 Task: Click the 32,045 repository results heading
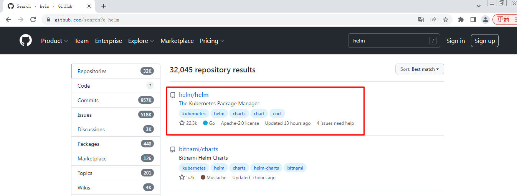click(x=213, y=70)
